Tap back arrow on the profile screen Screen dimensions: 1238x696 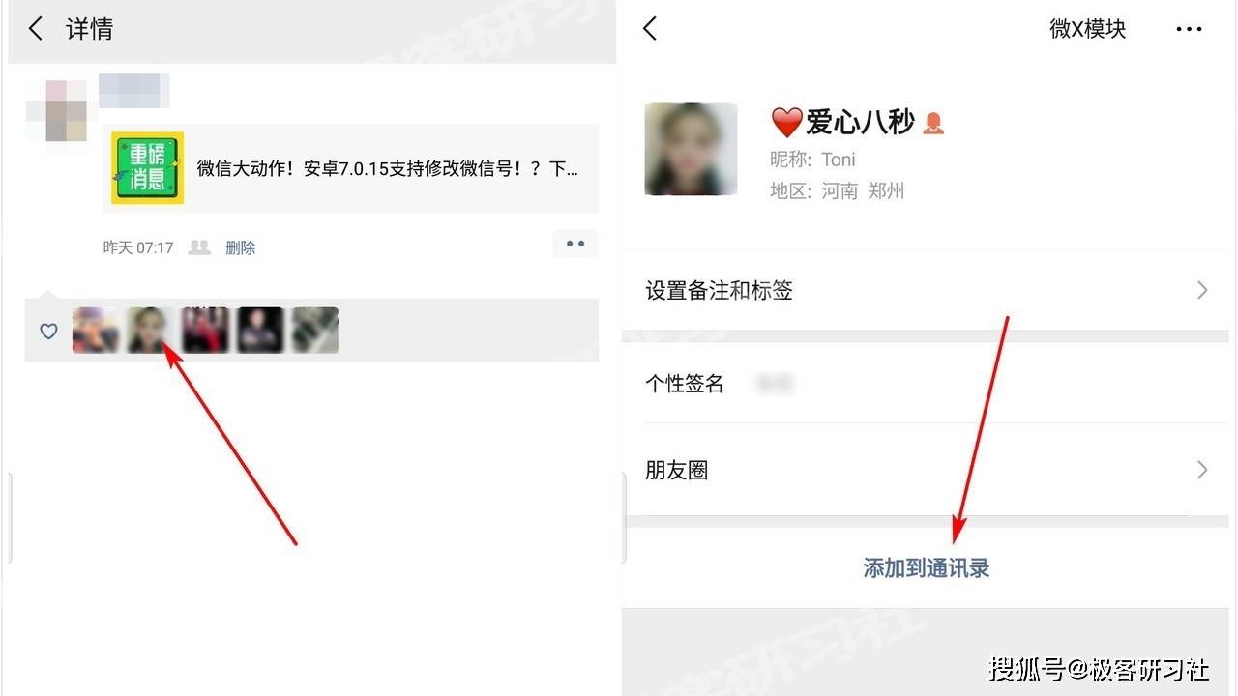(x=650, y=29)
